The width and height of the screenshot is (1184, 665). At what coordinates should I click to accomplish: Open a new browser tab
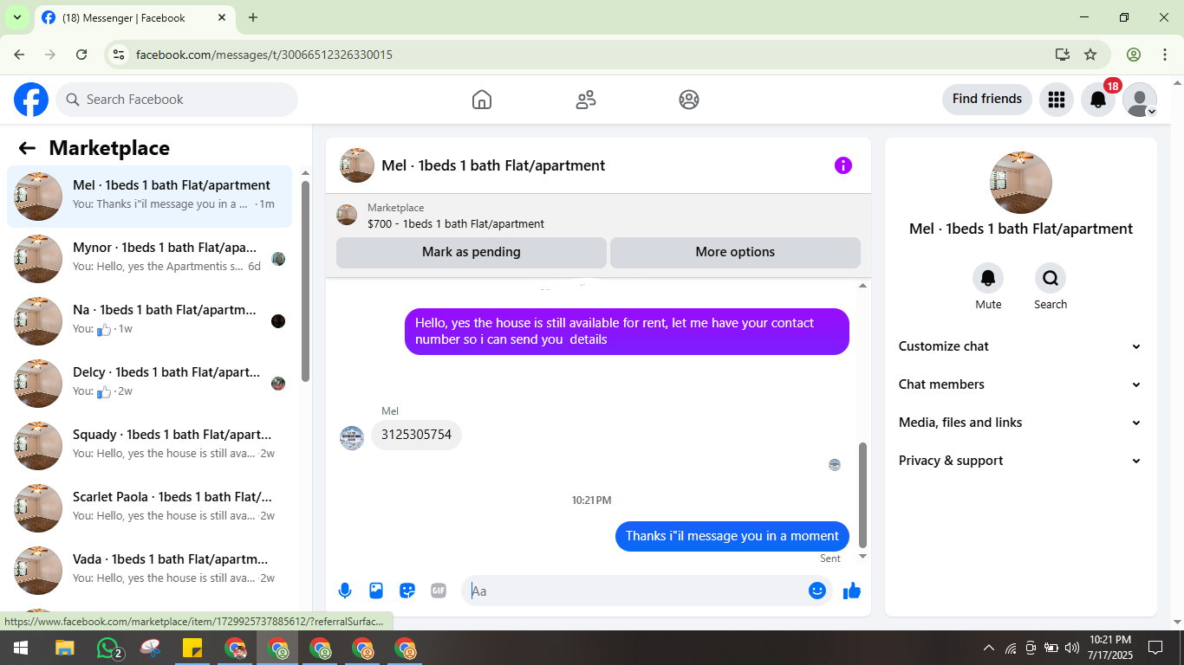pos(253,17)
